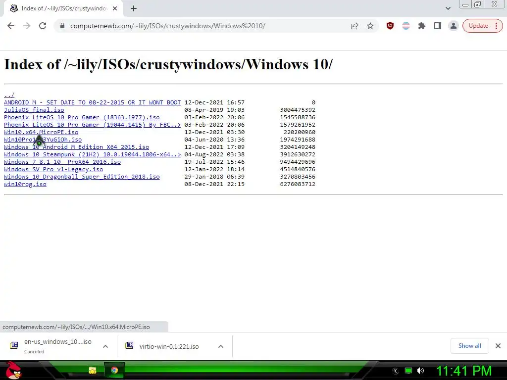This screenshot has height=380, width=507.
Task: Open the user profile menu
Action: point(454,26)
